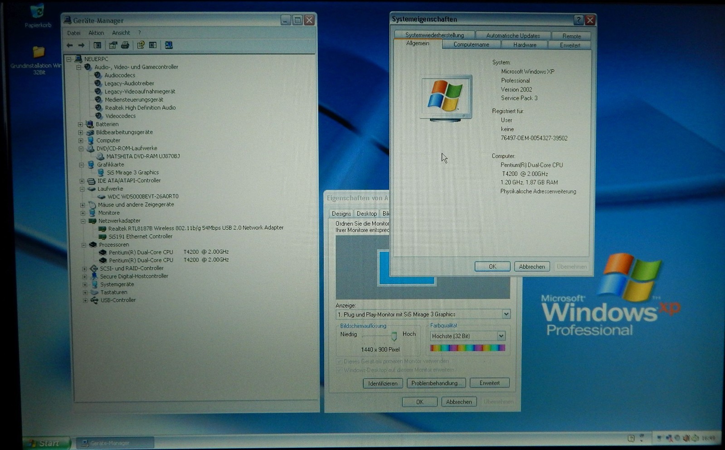Click the Bildschirmauflösung slider handle

coord(394,336)
